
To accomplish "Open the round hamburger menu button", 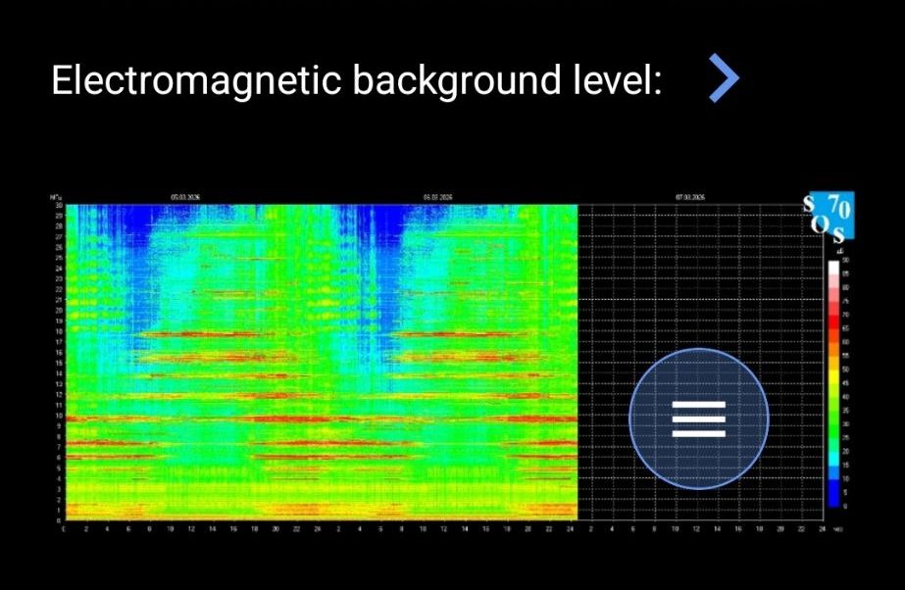I will 698,418.
